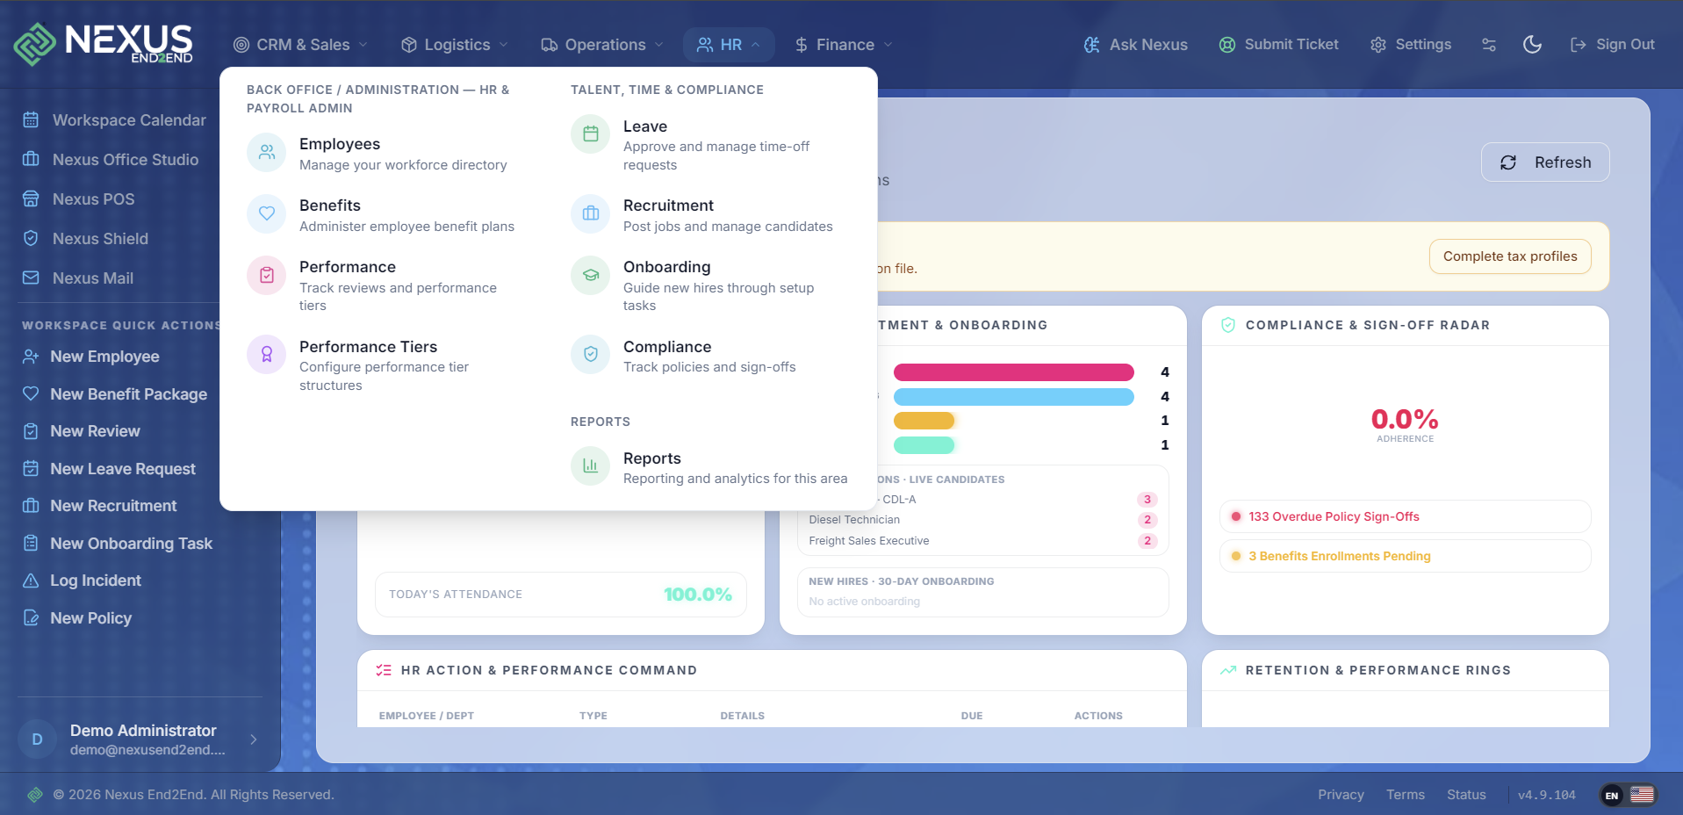Click the Performance menu entry
Screen dimensions: 1683x815
pos(380,285)
